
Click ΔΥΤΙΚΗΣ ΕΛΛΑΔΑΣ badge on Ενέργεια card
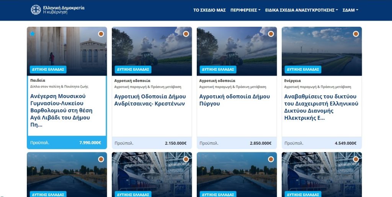click(303, 69)
